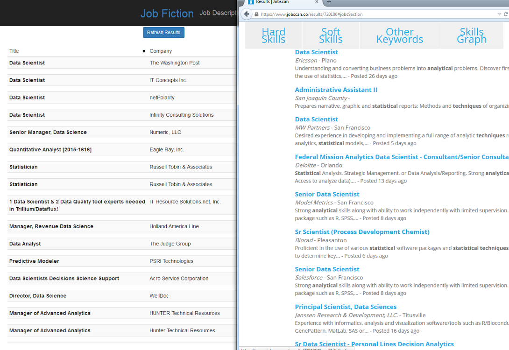Image resolution: width=509 pixels, height=350 pixels.
Task: Go back using browser back arrow
Action: [x=247, y=14]
